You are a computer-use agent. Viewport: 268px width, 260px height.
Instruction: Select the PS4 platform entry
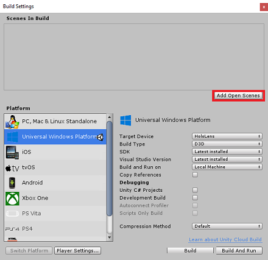[55, 229]
